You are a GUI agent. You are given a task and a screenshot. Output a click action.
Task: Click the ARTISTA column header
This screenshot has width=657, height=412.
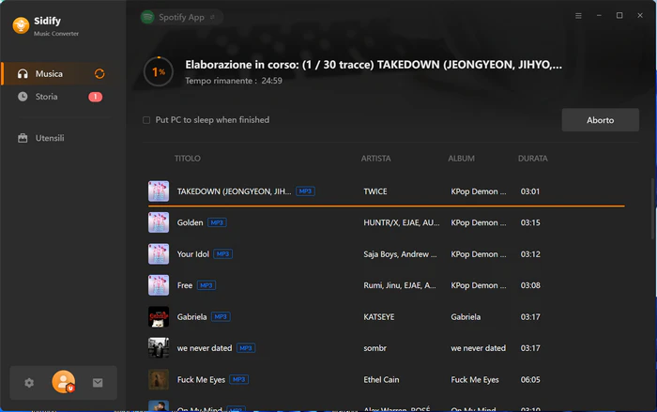coord(375,159)
